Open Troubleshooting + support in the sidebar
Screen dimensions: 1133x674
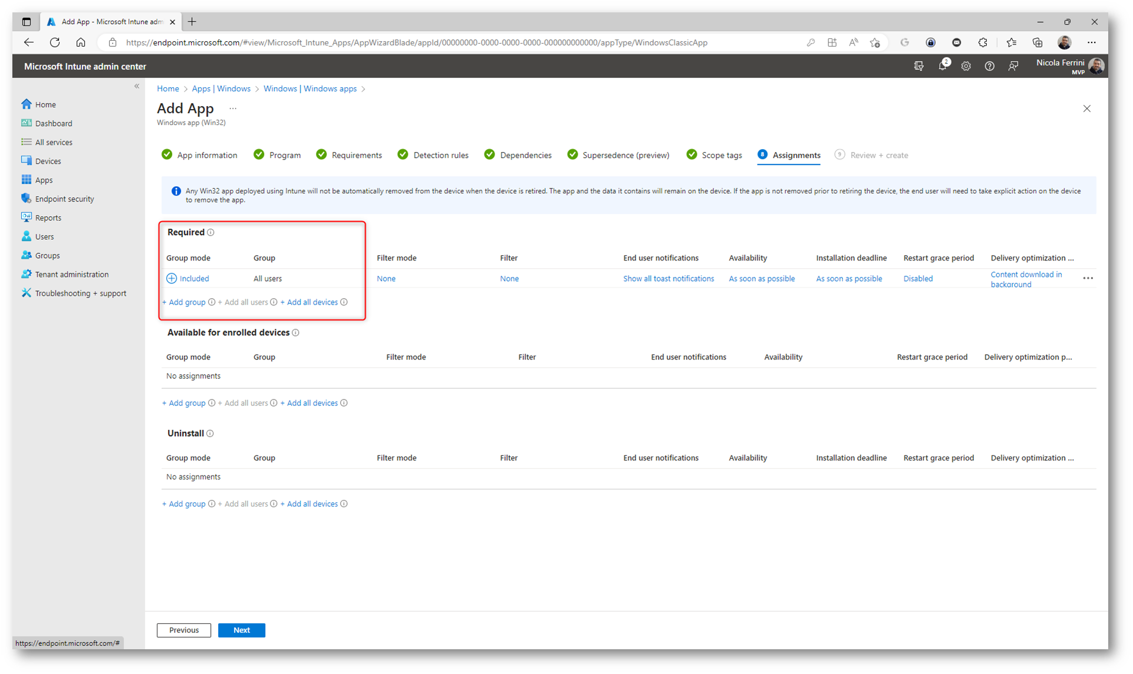pos(80,293)
